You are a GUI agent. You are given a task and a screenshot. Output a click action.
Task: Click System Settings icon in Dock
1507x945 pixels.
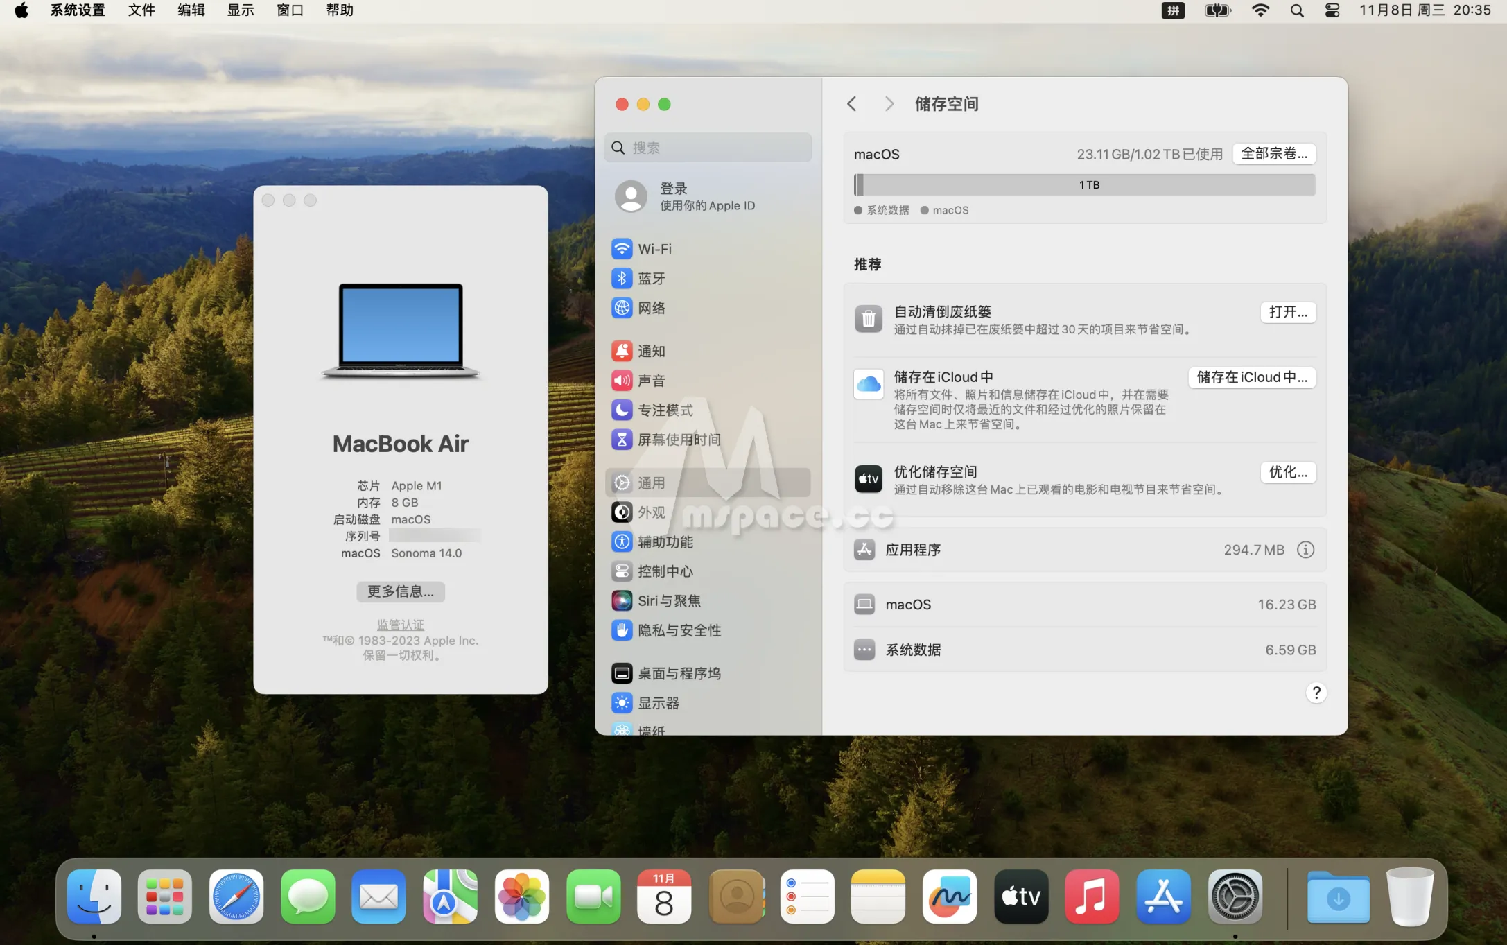click(1235, 896)
